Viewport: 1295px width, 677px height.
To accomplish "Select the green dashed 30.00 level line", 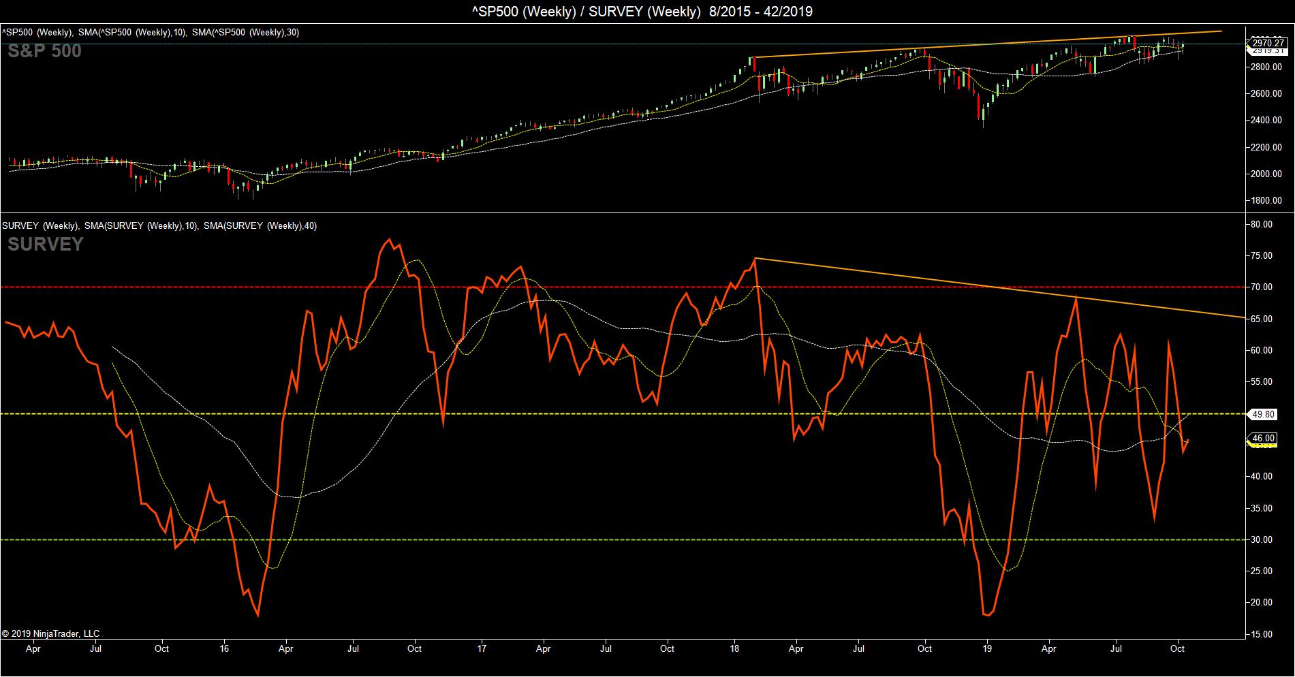I will [623, 539].
